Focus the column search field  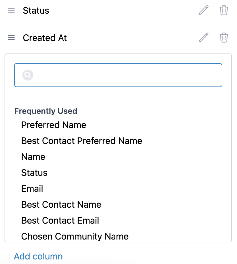(125, 75)
